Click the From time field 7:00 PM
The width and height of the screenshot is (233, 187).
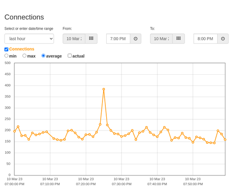point(118,39)
